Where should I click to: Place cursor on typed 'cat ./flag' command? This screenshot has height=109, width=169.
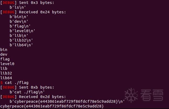(17, 83)
